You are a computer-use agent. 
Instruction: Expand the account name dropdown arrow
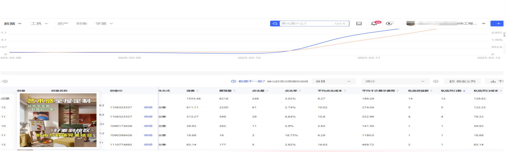click(484, 24)
